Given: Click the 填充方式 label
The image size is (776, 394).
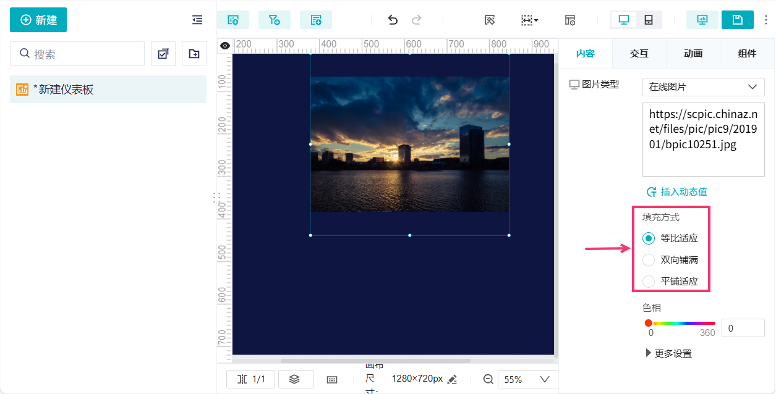Looking at the screenshot, I should (661, 217).
